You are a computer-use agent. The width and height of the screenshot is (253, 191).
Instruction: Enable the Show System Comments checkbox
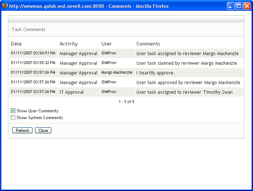(13, 118)
